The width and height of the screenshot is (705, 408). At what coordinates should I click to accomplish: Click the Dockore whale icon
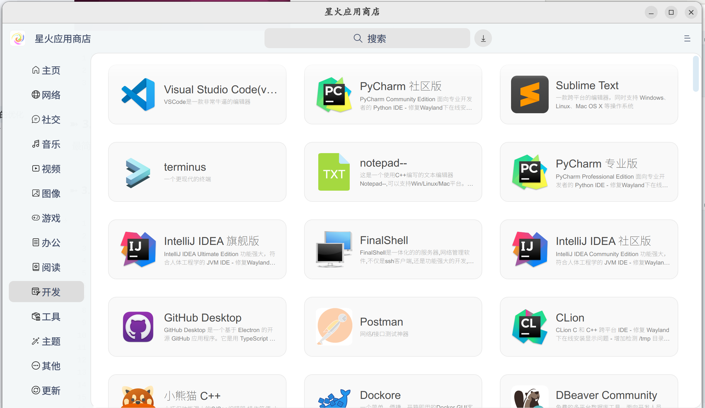coord(334,398)
